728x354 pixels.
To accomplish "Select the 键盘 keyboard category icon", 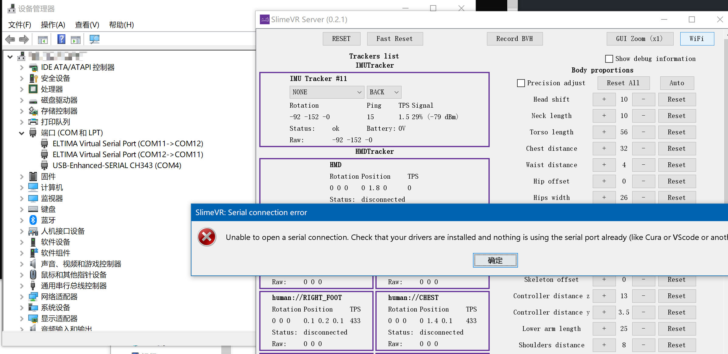I will point(33,209).
